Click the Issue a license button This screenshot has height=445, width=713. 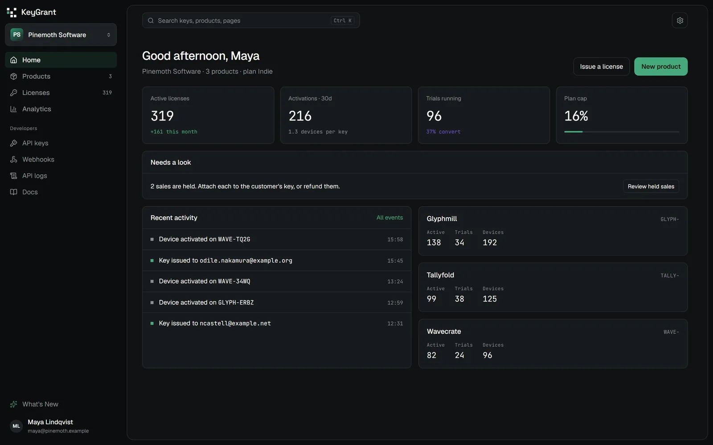pos(601,66)
